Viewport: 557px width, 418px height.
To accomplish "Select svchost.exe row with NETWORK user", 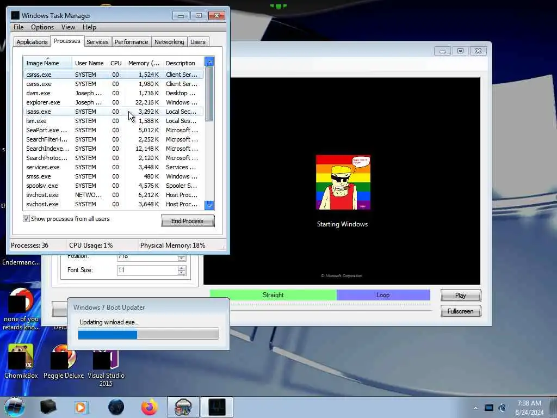I will [x=113, y=195].
